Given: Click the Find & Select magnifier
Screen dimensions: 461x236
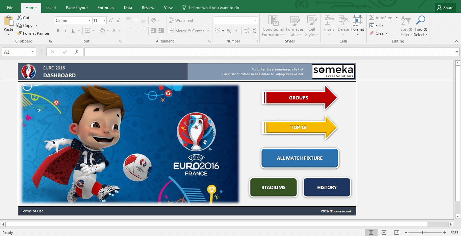Looking at the screenshot, I should pyautogui.click(x=420, y=21).
